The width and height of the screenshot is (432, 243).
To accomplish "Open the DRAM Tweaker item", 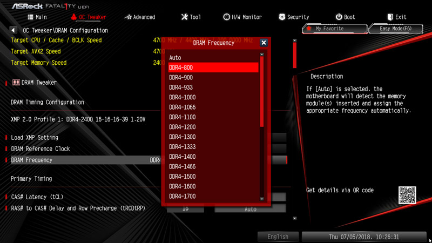I will tap(35, 83).
